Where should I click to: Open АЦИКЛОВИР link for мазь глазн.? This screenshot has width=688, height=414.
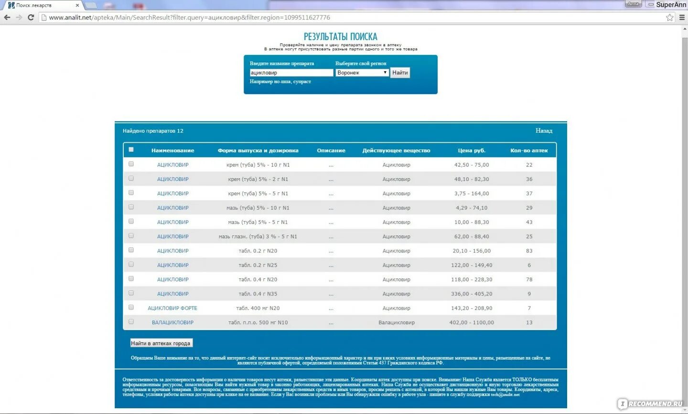pos(172,236)
